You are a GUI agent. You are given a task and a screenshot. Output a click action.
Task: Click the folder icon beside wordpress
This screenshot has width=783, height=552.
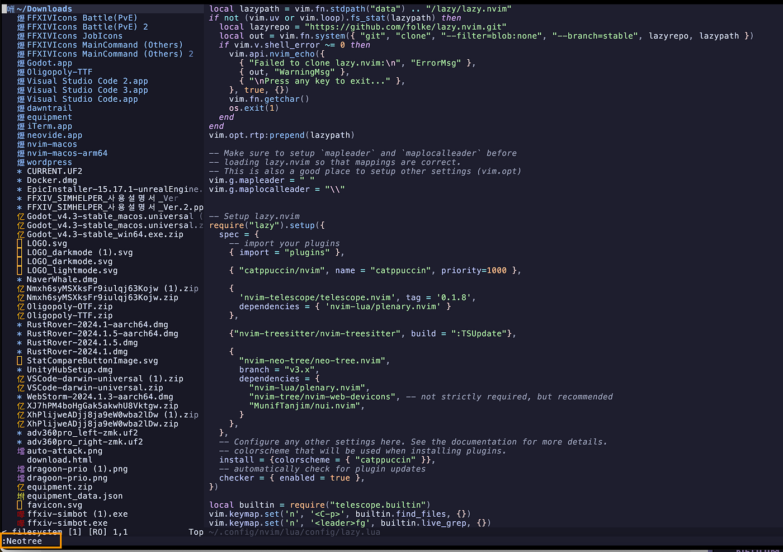point(21,162)
